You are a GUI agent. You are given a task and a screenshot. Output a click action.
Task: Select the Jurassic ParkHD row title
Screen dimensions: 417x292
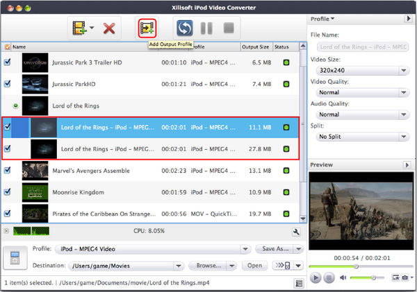74,84
